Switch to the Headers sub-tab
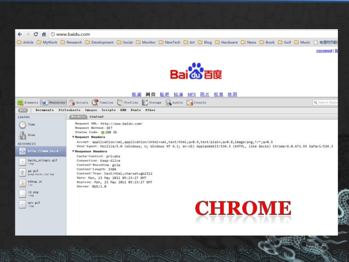Screen dimensions: 349x262 78,117
